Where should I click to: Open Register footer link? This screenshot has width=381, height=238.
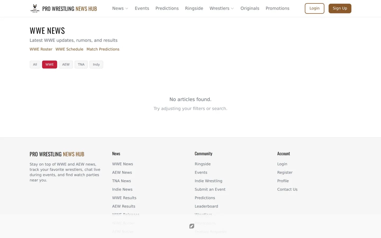(285, 172)
